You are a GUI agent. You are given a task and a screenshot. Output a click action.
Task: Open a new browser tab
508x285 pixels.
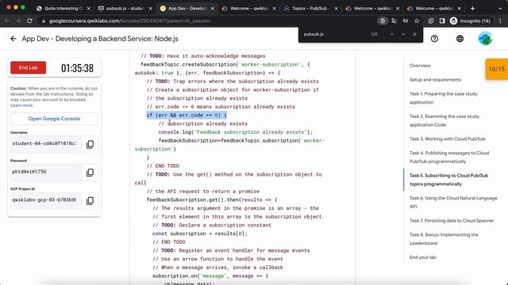click(472, 9)
